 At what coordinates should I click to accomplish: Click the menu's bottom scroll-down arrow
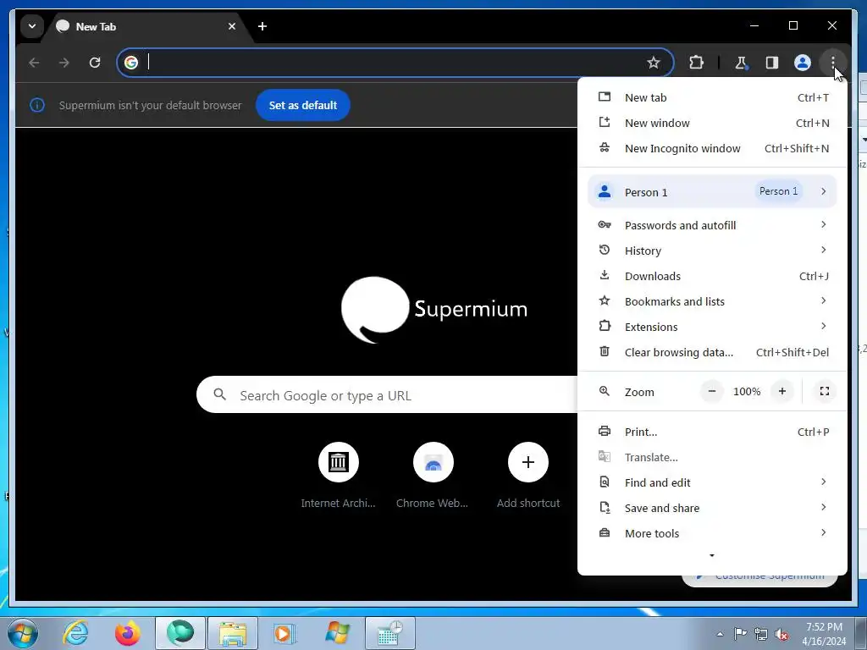click(711, 555)
